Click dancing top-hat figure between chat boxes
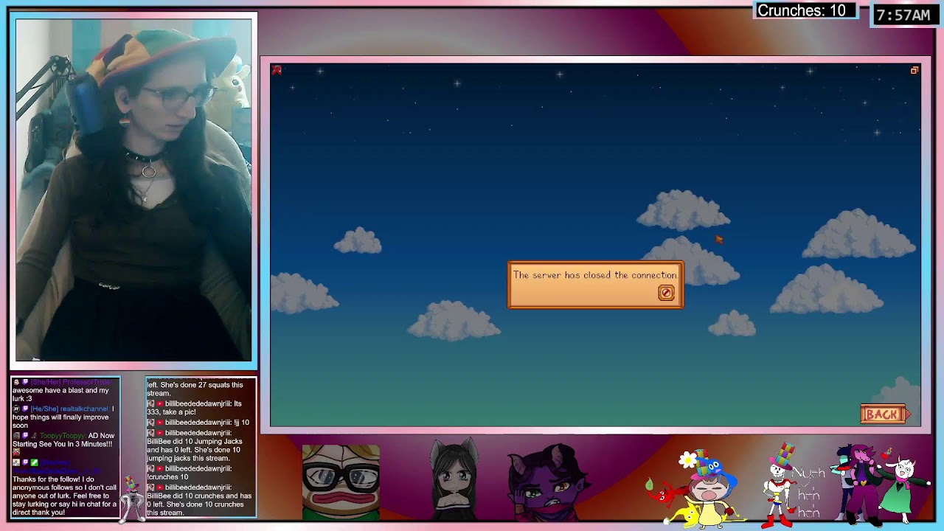 tap(133, 499)
